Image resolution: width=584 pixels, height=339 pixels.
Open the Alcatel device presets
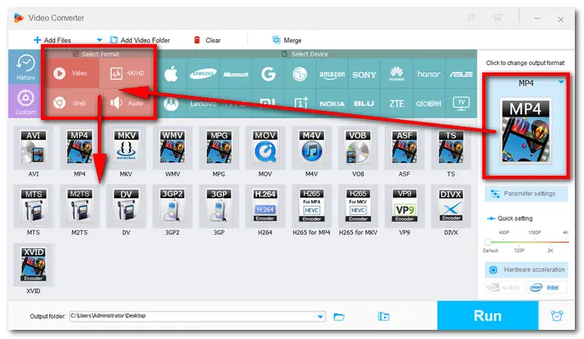(428, 103)
